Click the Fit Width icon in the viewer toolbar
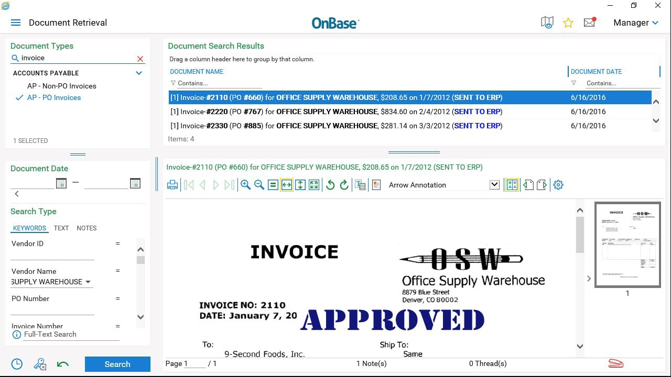Screen dimensions: 671x377 [x=286, y=184]
